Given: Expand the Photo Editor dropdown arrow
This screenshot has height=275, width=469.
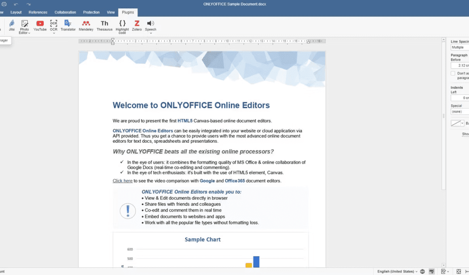Looking at the screenshot, I should click(29, 33).
